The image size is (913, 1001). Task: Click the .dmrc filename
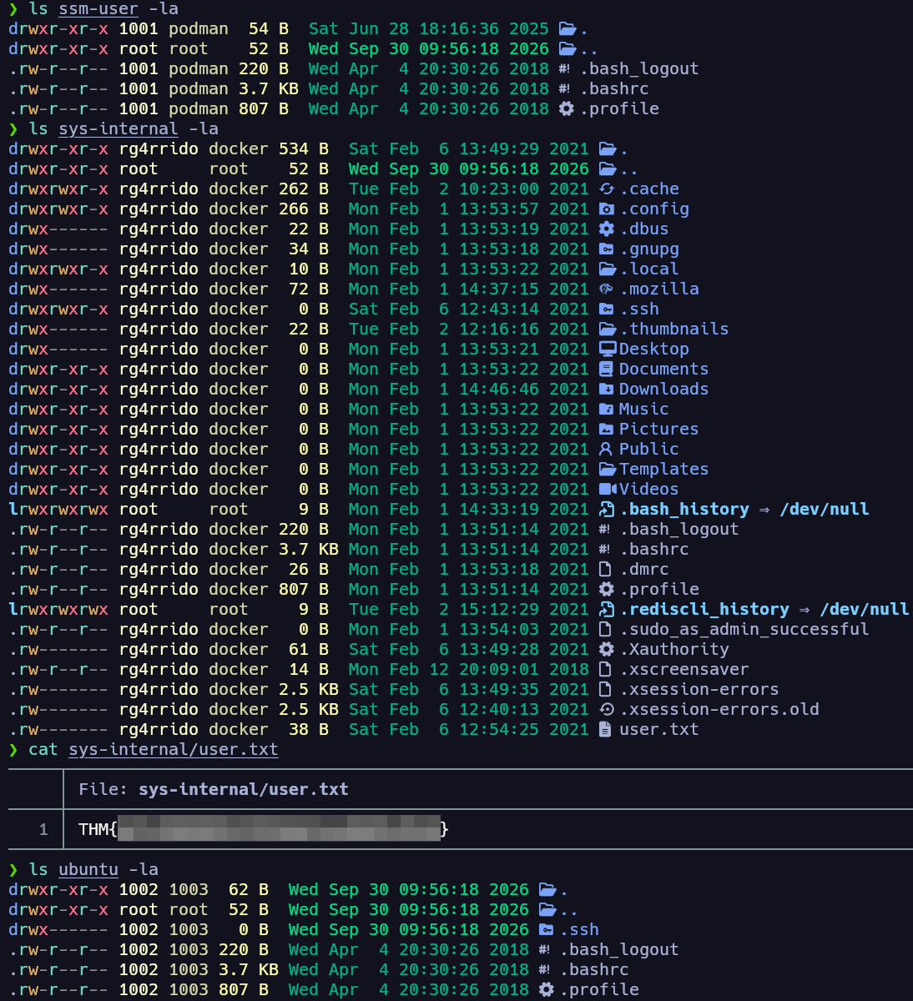point(644,570)
